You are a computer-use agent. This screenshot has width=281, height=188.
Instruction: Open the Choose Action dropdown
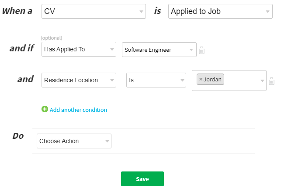coord(74,141)
